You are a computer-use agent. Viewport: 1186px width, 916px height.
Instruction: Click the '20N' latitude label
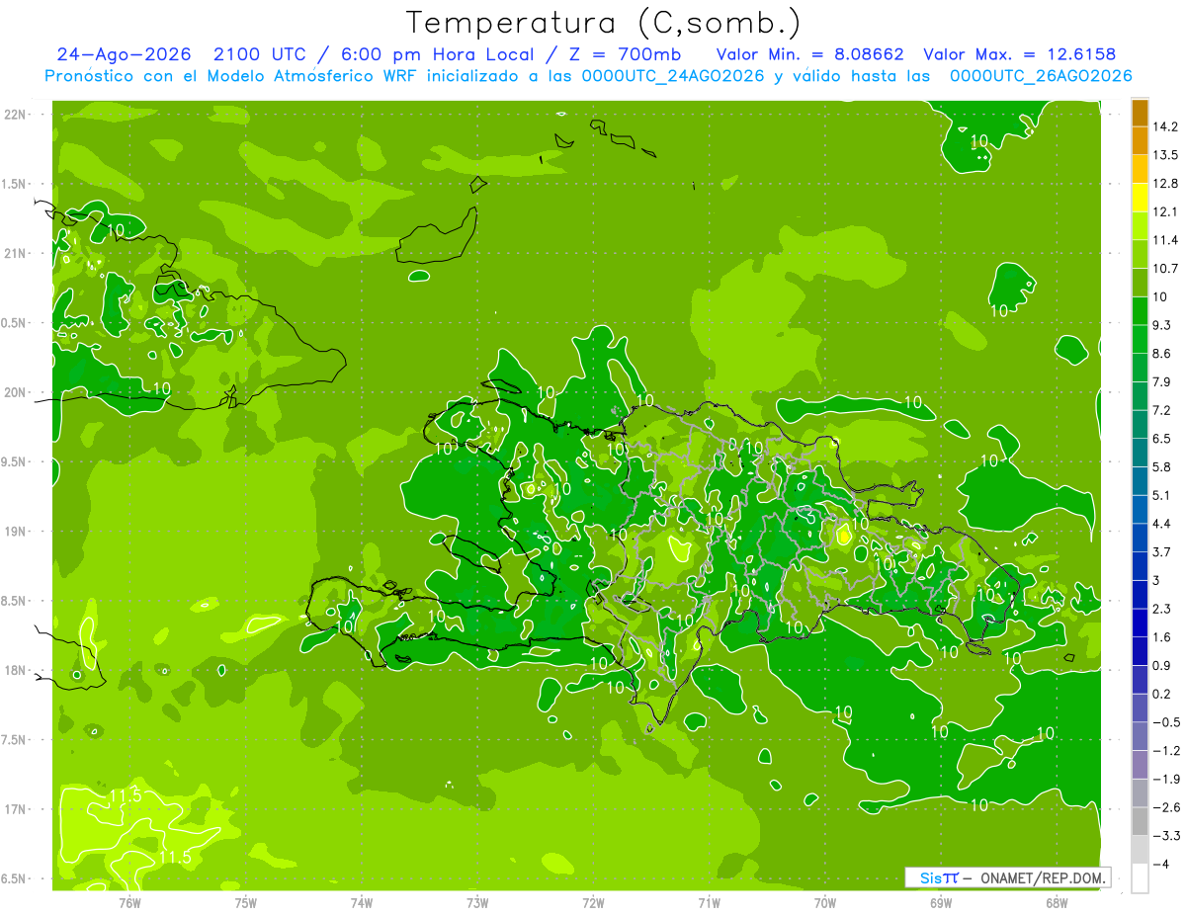click(15, 392)
